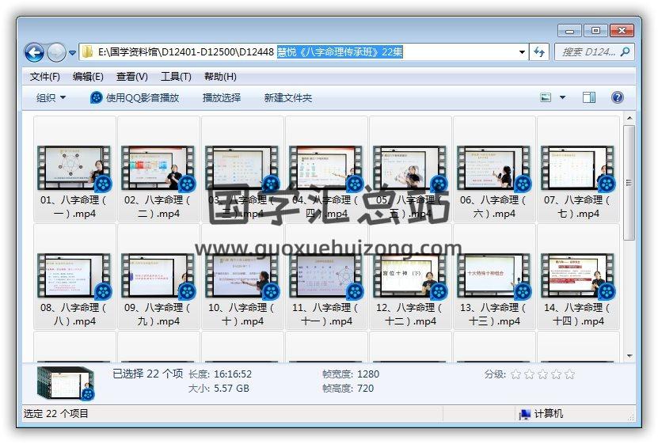Click the file name 06、八字命理（六）.mp4
The image size is (658, 444).
coord(493,207)
